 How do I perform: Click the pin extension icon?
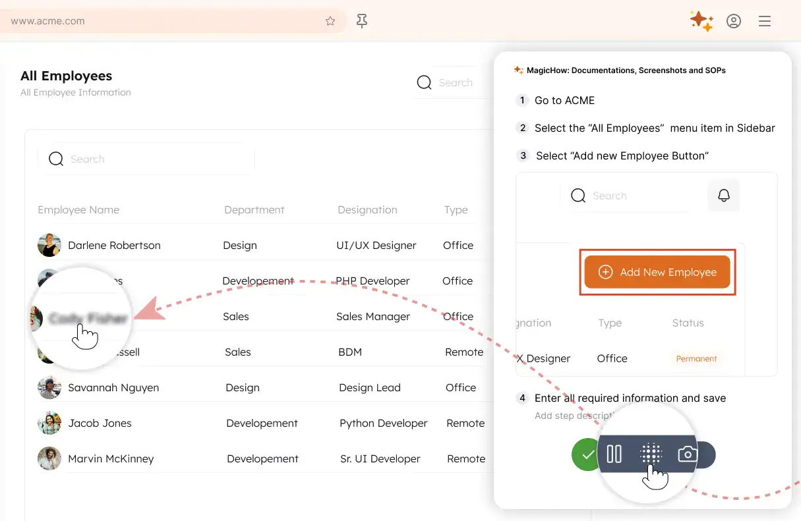(361, 21)
